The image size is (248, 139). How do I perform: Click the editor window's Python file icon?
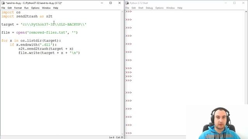coord(3,3)
